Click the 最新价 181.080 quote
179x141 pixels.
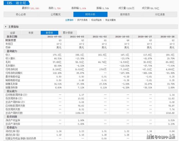pos(30,8)
